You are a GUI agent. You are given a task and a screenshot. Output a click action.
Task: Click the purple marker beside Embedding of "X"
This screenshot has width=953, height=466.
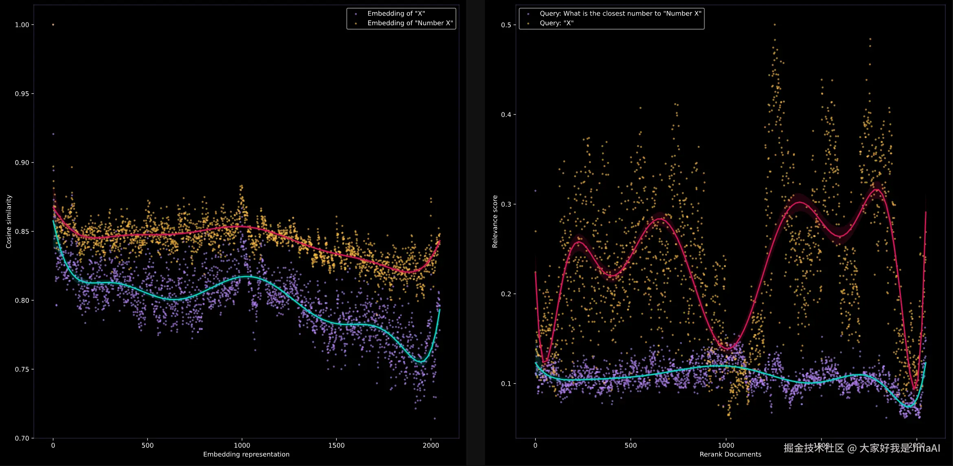point(356,14)
